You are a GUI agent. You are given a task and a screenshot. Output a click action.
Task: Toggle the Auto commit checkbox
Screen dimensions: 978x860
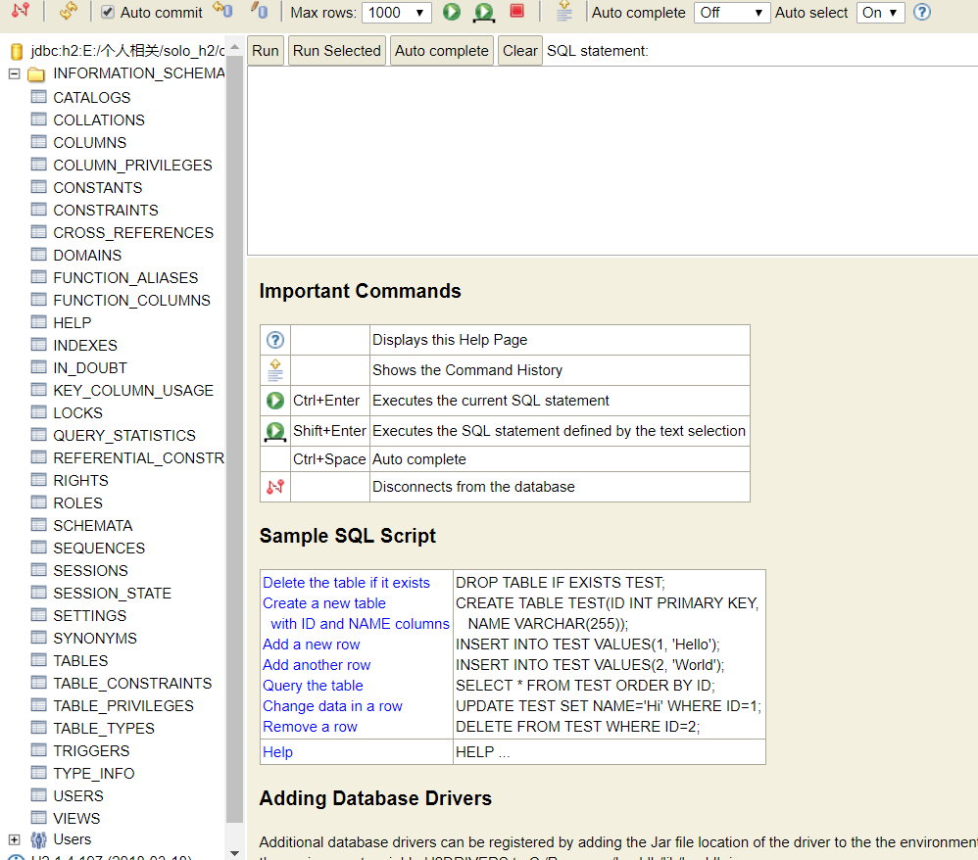click(x=108, y=13)
